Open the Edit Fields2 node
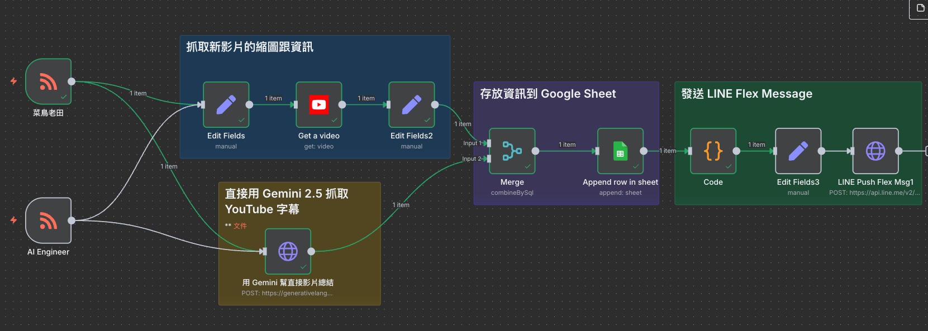 [x=412, y=104]
